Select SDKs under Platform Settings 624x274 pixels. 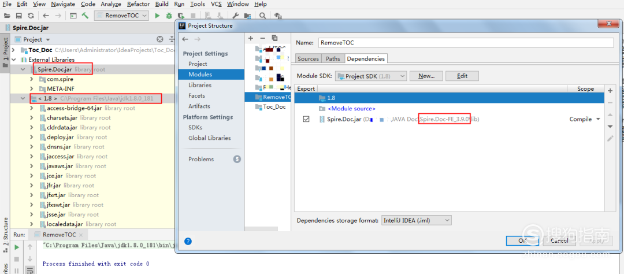point(195,127)
